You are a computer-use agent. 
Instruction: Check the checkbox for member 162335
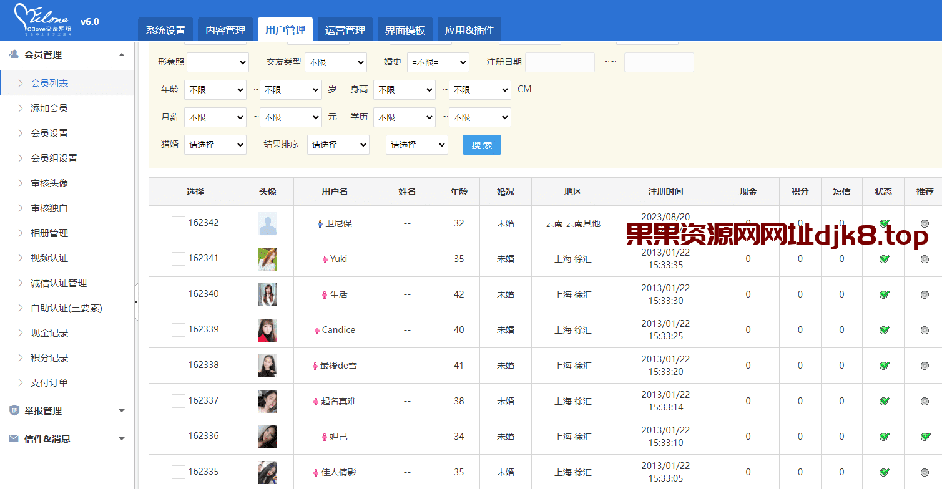(178, 472)
